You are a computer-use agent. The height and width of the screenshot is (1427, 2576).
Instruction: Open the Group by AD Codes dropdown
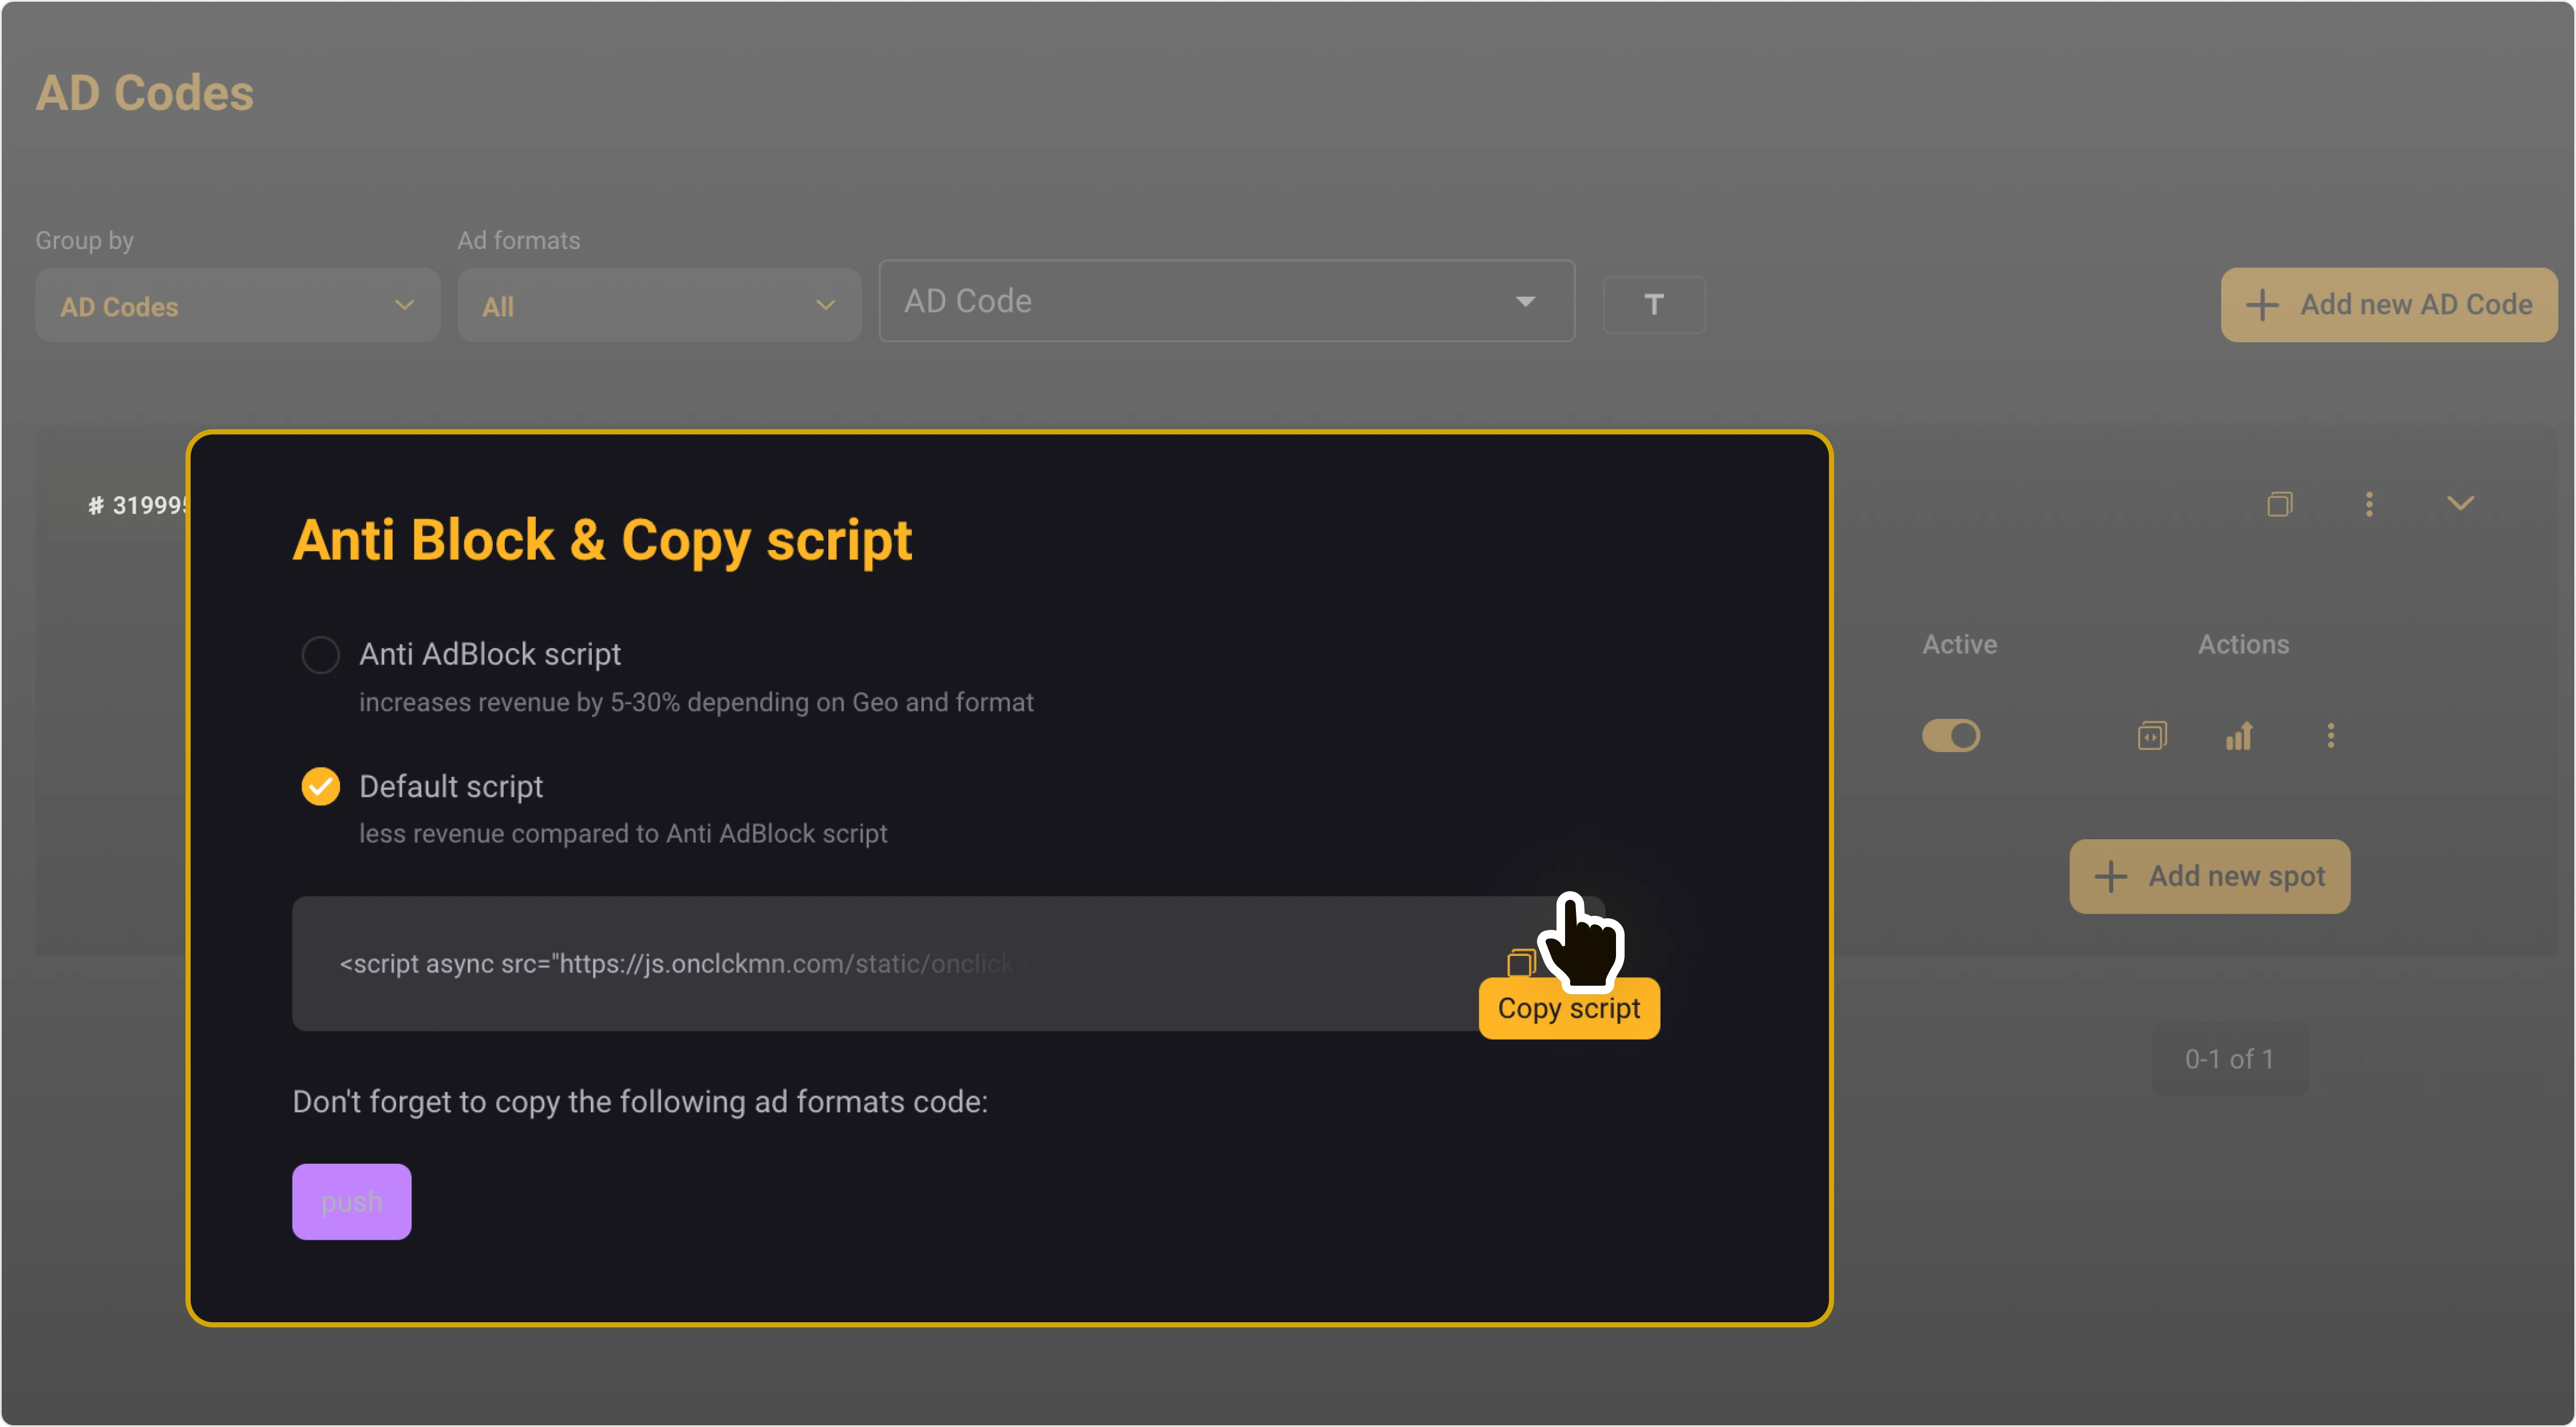237,305
